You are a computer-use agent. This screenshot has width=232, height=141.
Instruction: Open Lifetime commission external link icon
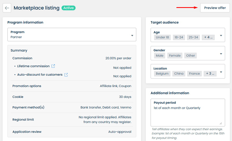point(53,66)
